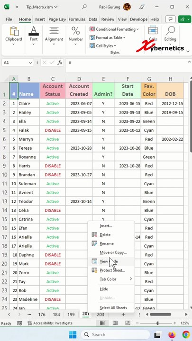The height and width of the screenshot is (341, 192).
Task: Expand the Name Box dropdown arrow
Action: (30, 63)
